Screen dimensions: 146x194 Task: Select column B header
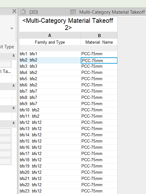pyautogui.click(x=99, y=36)
